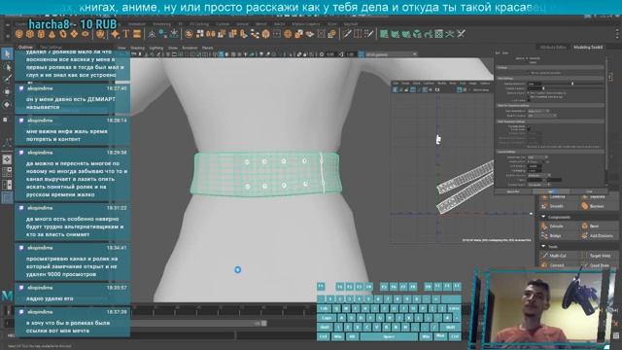The width and height of the screenshot is (622, 350).
Task: Activate the Lasso select tool in toolbox
Action: point(7,67)
